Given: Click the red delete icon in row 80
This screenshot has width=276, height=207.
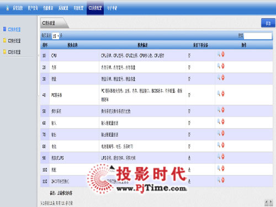Looking at the screenshot, I should [x=223, y=145].
